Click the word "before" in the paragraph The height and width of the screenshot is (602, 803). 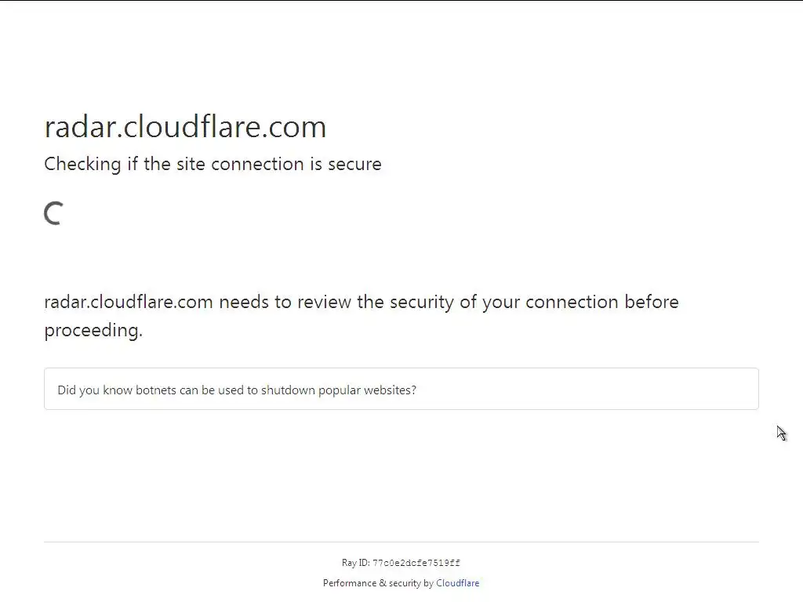coord(651,303)
